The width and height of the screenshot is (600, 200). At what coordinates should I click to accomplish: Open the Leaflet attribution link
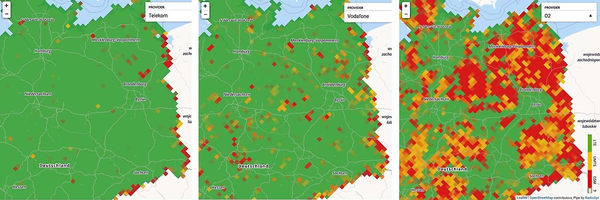pos(521,198)
